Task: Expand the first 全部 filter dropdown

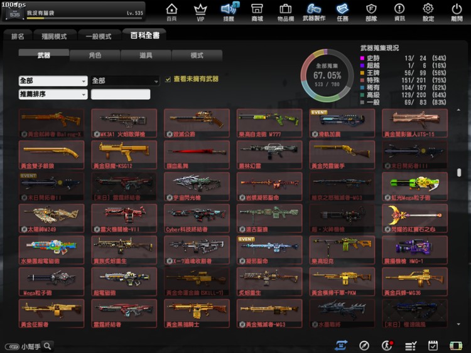Action: point(53,81)
